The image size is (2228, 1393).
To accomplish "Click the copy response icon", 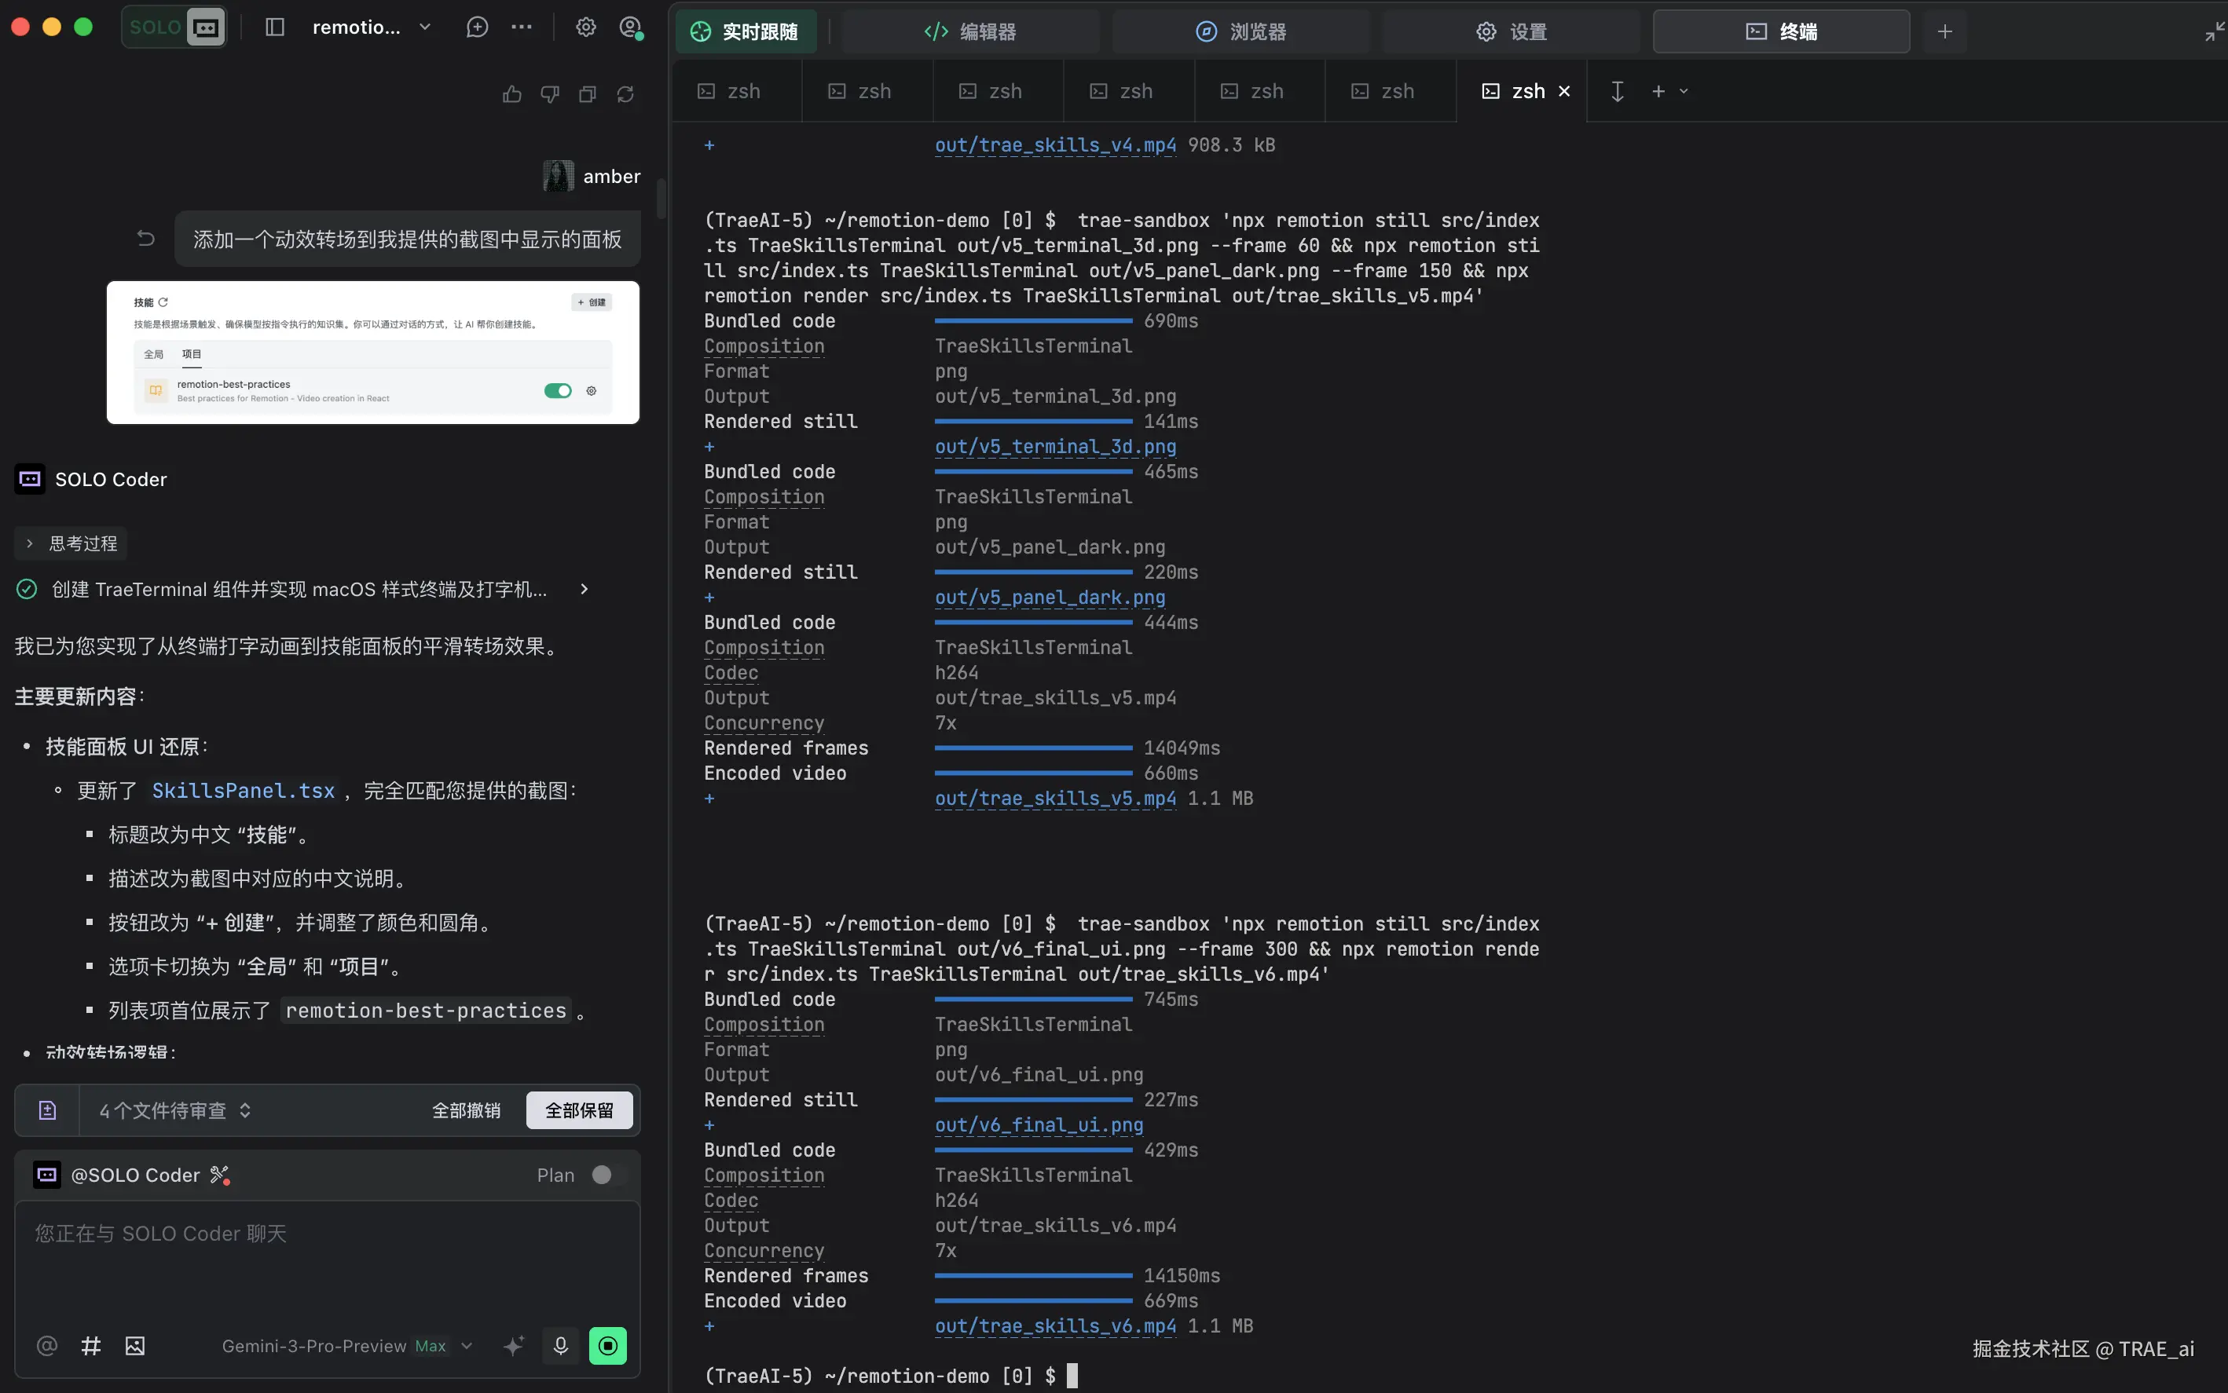I will 587,94.
